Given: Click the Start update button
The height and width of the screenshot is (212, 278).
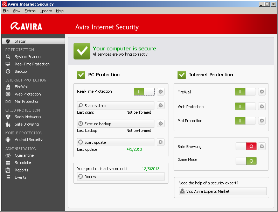Looking at the screenshot, I should tap(116, 142).
